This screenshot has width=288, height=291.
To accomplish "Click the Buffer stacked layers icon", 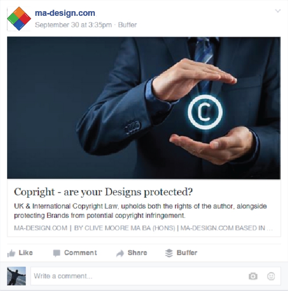I will 169,253.
